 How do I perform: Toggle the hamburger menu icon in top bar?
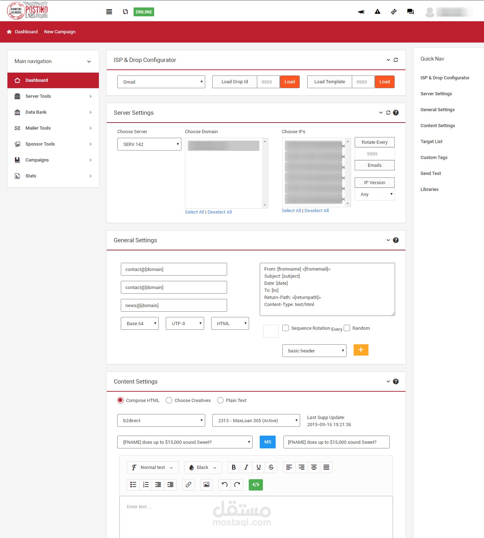click(109, 12)
